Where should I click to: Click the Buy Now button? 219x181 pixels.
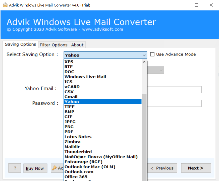(35, 168)
